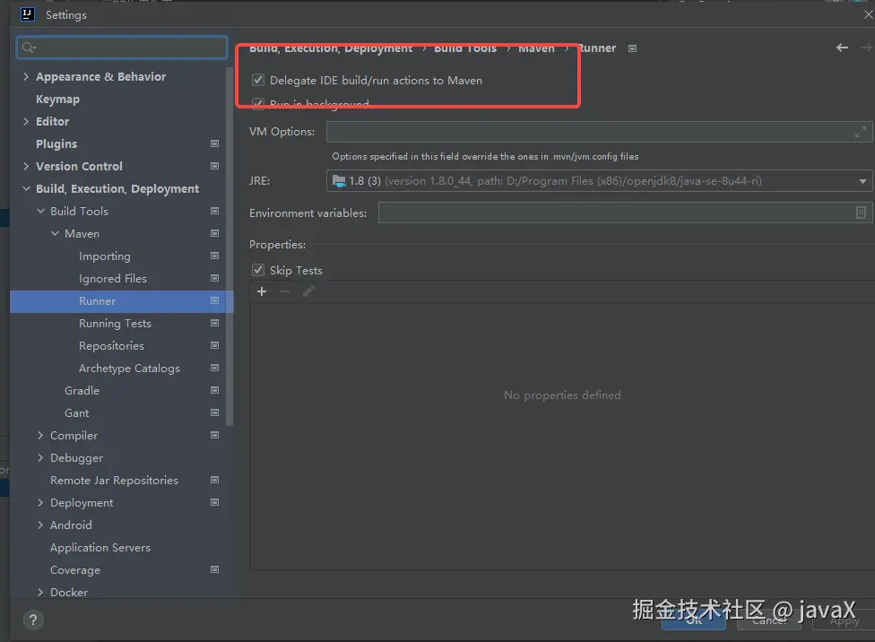Click the breadcrumb project-level icon after Runner
The width and height of the screenshot is (875, 642).
coord(632,48)
